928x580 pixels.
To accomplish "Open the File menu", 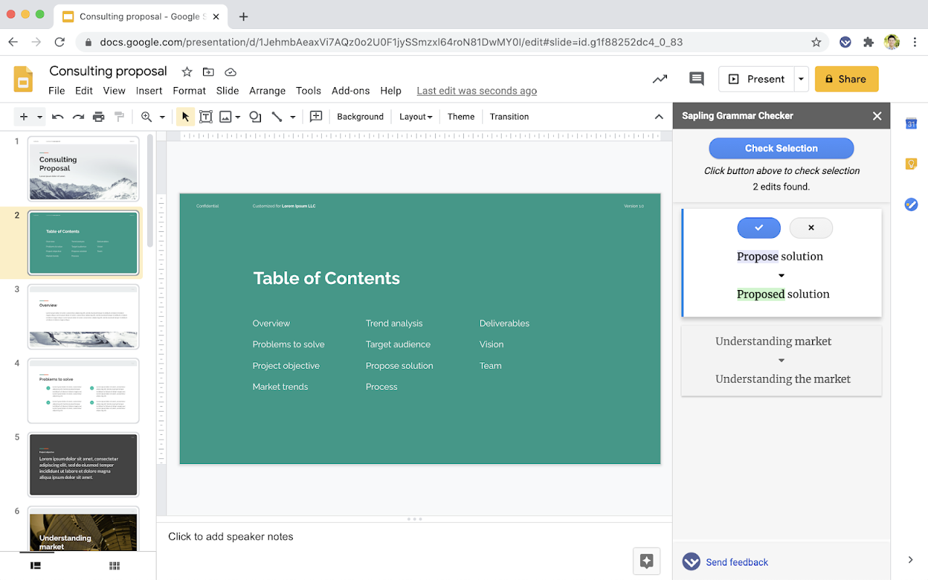I will coord(57,91).
